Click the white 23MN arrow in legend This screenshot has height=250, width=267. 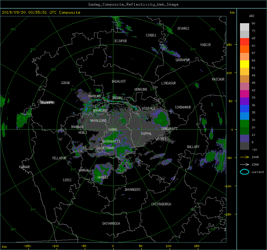coord(244,164)
